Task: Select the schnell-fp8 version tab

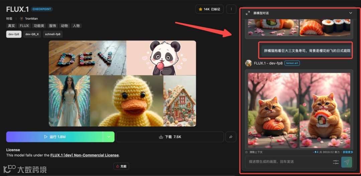Action: (x=52, y=34)
